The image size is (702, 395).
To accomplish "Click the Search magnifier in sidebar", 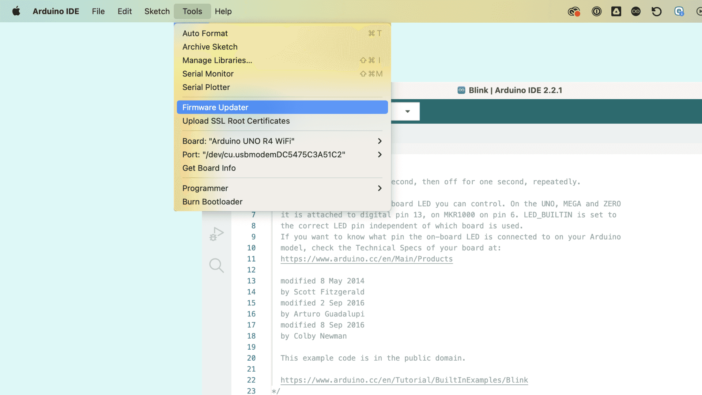I will click(x=216, y=265).
